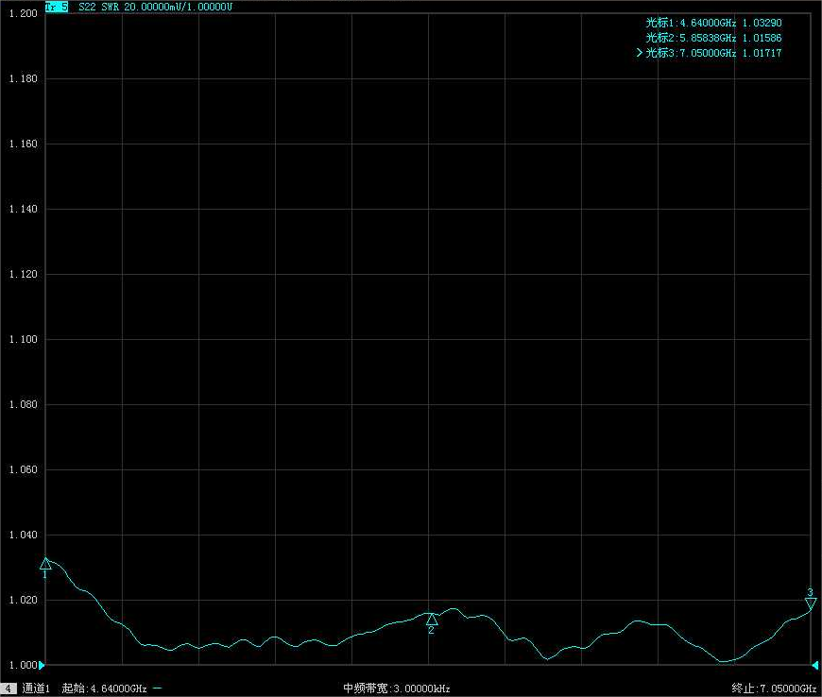Click the 20.00000mU/1.00000U scale readout
Image resolution: width=822 pixels, height=697 pixels.
178,7
